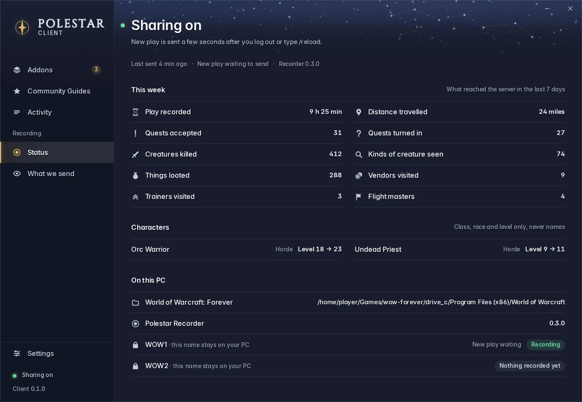Open the Addons section
The width and height of the screenshot is (582, 402).
click(x=57, y=70)
